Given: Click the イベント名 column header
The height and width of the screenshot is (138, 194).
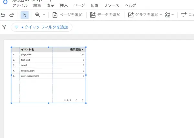Looking at the screenshot, I should click(x=27, y=50).
